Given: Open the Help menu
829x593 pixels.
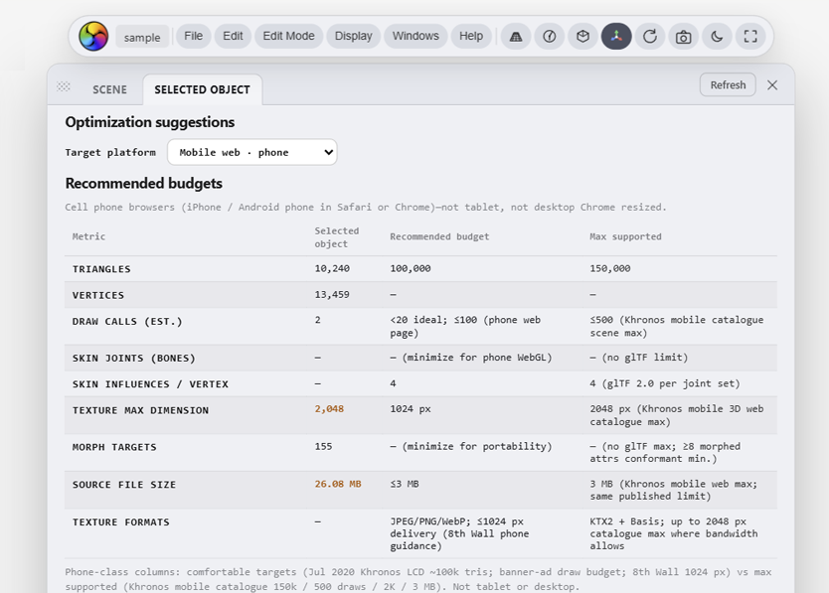Looking at the screenshot, I should point(471,36).
